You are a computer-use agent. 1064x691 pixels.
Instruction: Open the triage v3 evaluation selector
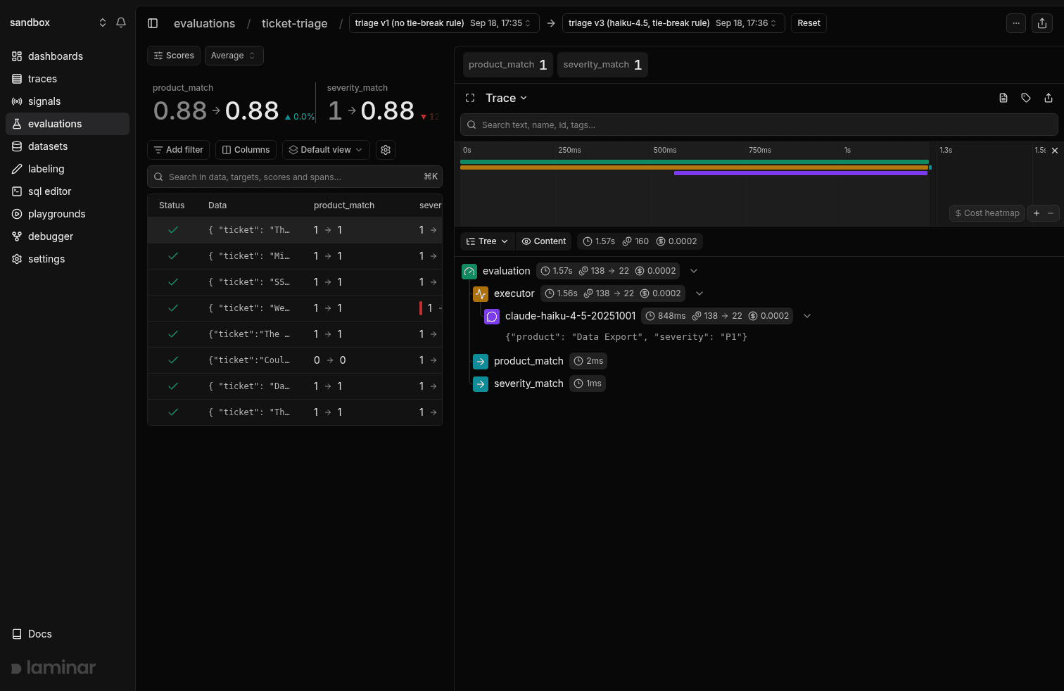673,23
